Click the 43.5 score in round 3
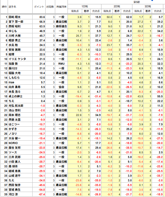Screen dimensions: 165x197 [x=140, y=96]
